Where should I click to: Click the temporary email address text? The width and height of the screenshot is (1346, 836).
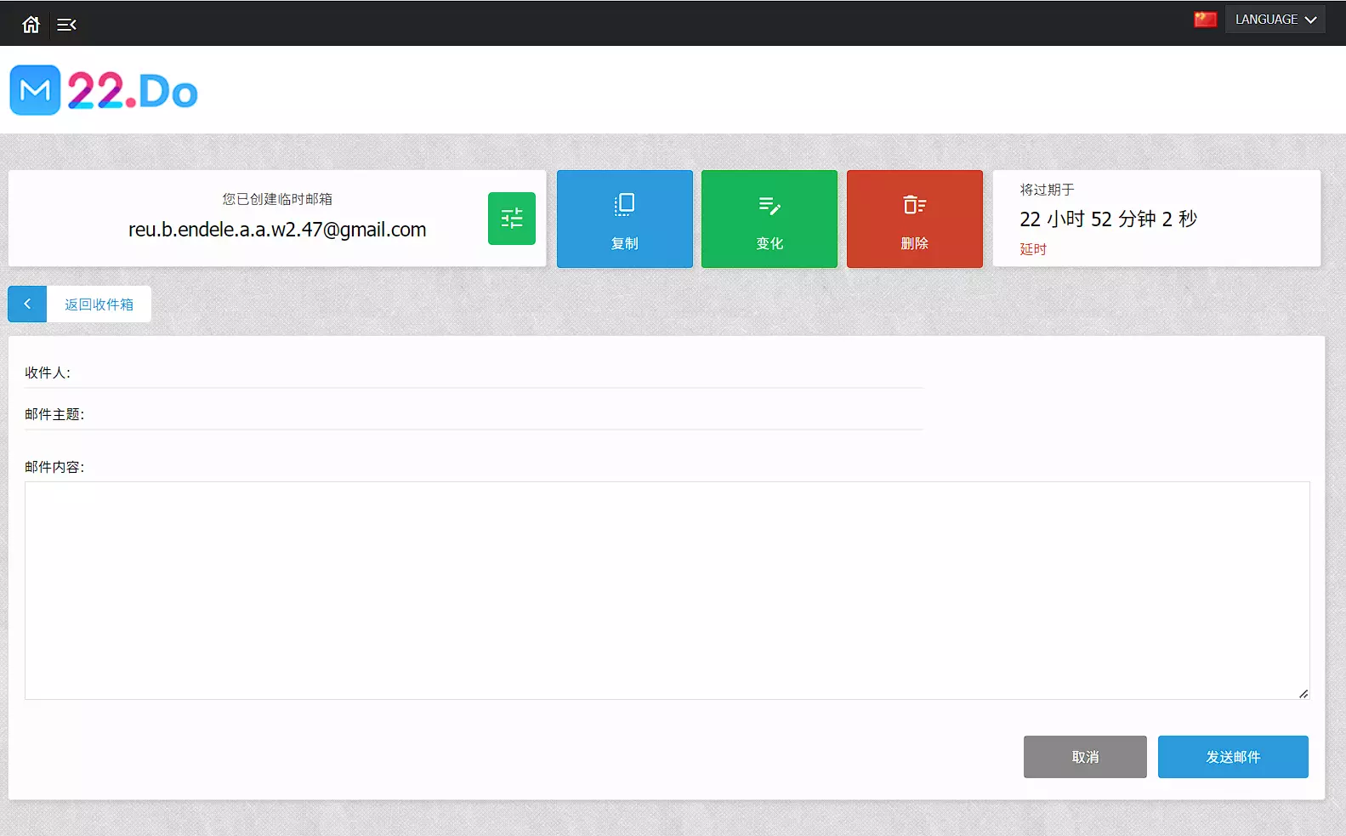point(277,230)
